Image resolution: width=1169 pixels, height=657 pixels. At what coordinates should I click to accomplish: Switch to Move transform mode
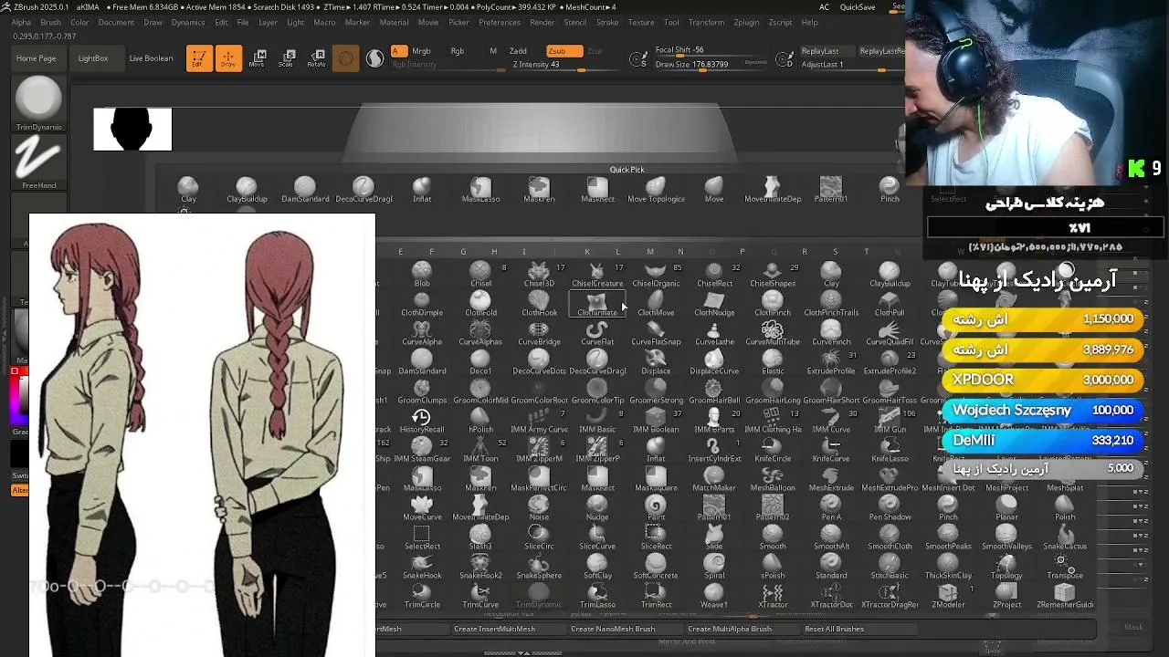(257, 58)
